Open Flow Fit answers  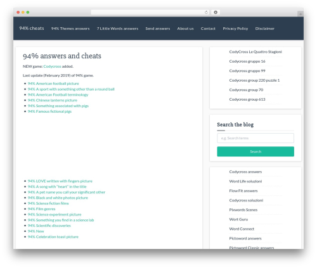pyautogui.click(x=243, y=191)
